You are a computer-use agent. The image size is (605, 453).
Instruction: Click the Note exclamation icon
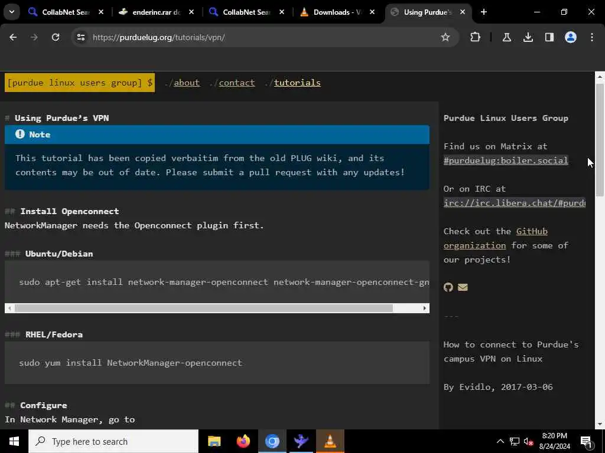(x=20, y=134)
